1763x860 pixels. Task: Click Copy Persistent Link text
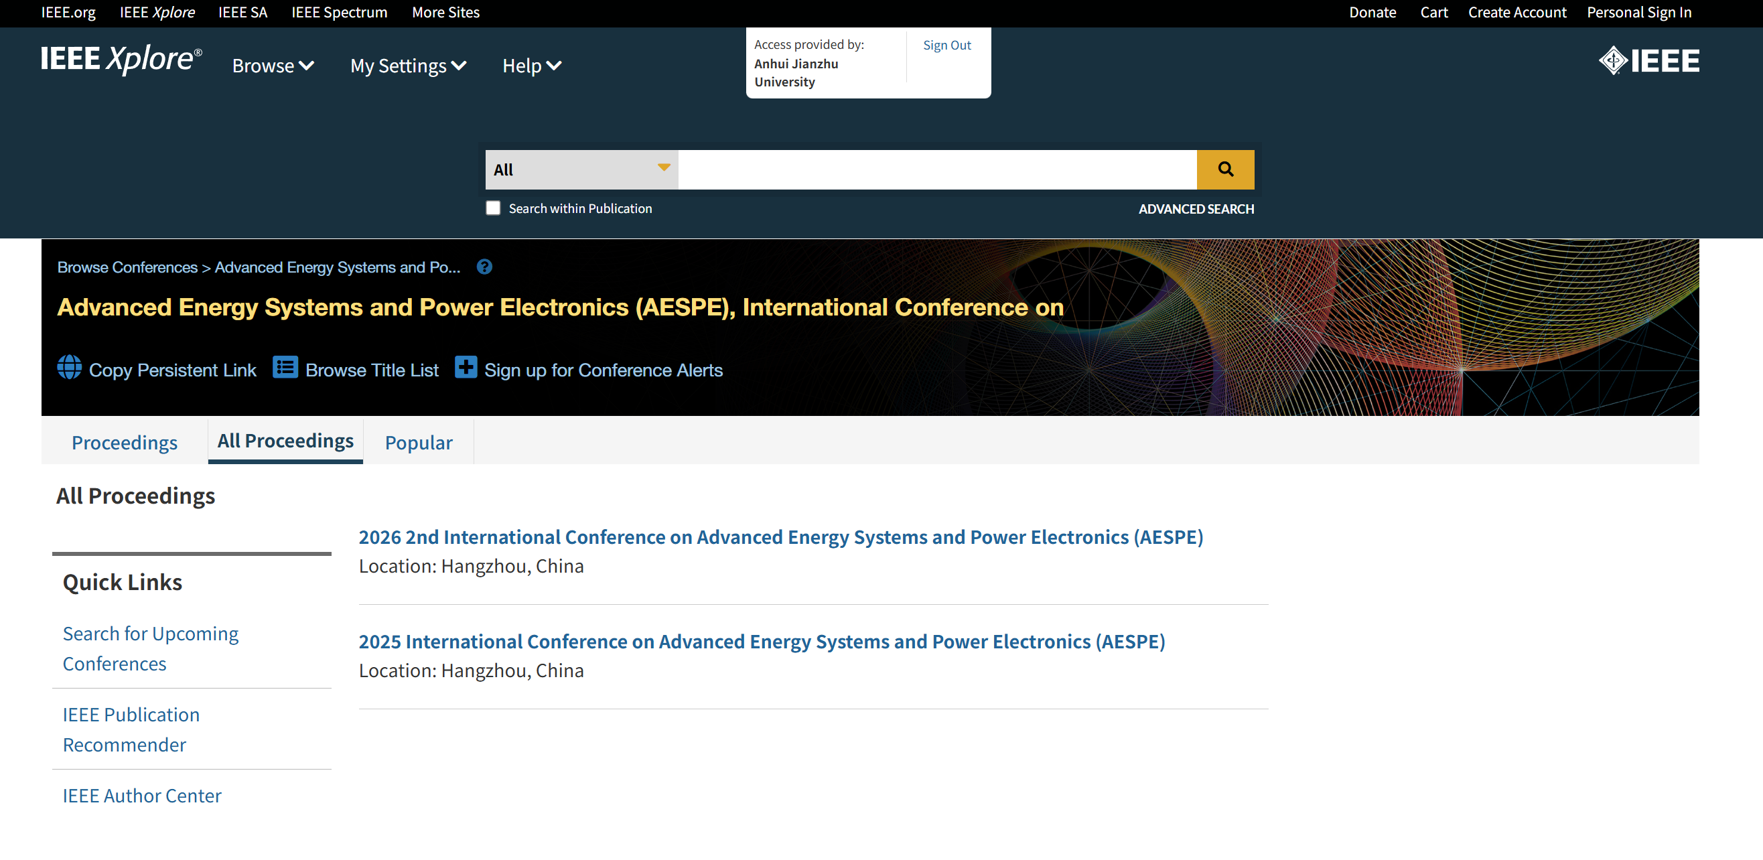[x=172, y=370]
